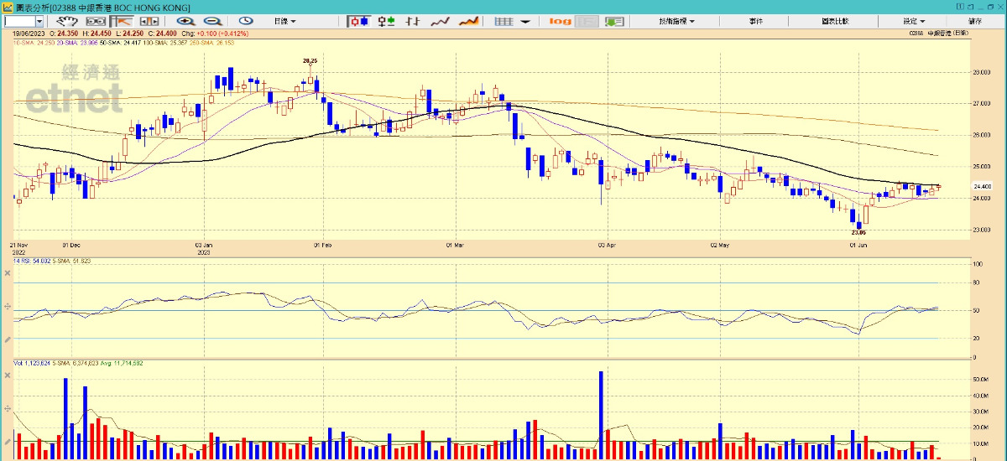The image size is (1007, 461).
Task: Expand the 技術指標 dropdown menu
Action: pos(676,20)
